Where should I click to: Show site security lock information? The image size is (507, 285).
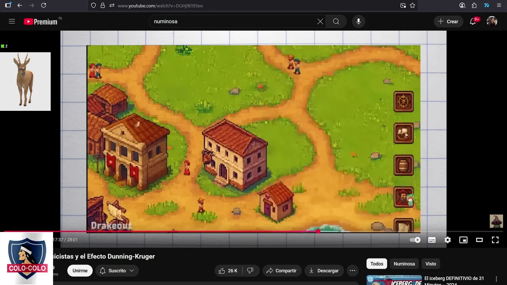pyautogui.click(x=103, y=6)
